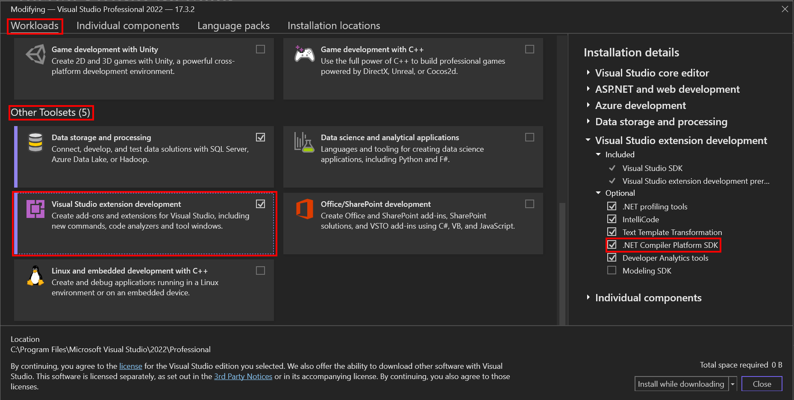The width and height of the screenshot is (794, 400).
Task: Expand Visual Studio core editor details
Action: pyautogui.click(x=588, y=73)
